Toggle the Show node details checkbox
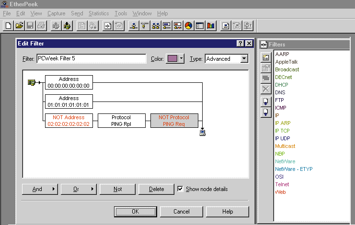Screen dimensions: 355x225 coord(180,189)
